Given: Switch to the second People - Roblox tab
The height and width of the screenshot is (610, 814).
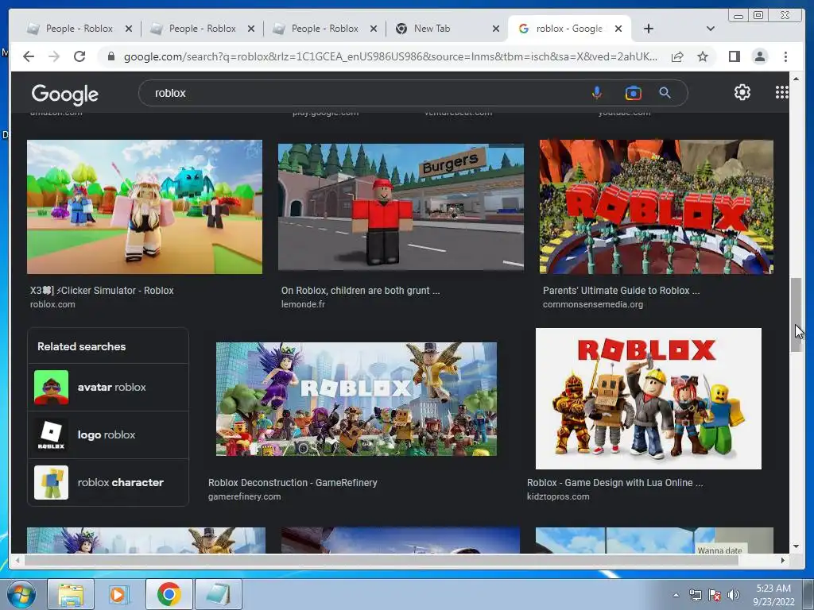Looking at the screenshot, I should (x=202, y=29).
